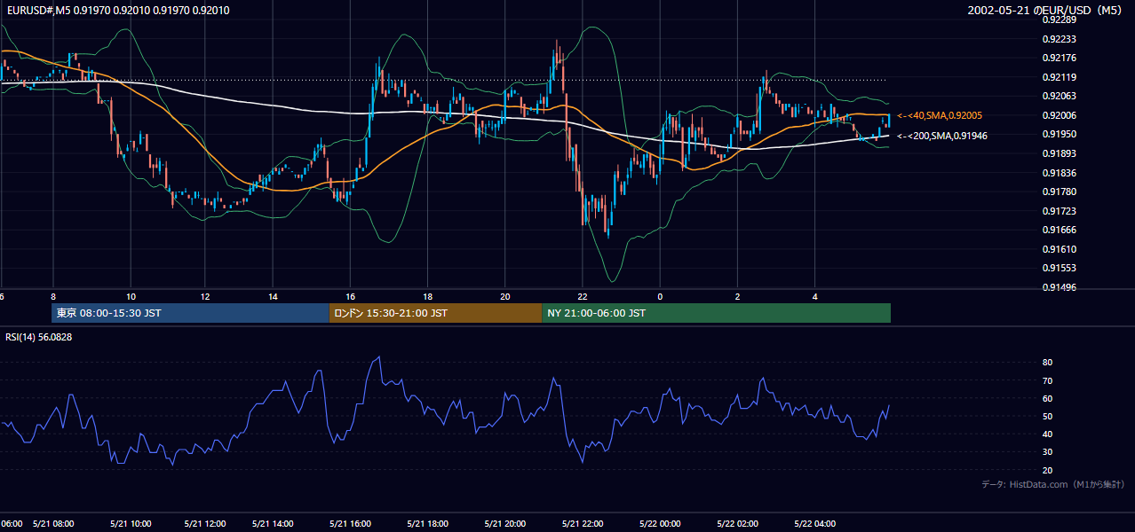Click the 0.92176 price axis label
Viewport: 1135px width, 532px height.
1059,58
